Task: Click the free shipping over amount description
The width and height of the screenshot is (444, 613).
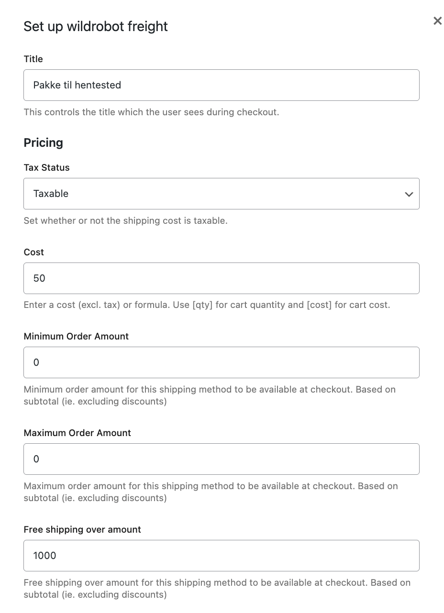Action: [x=217, y=589]
